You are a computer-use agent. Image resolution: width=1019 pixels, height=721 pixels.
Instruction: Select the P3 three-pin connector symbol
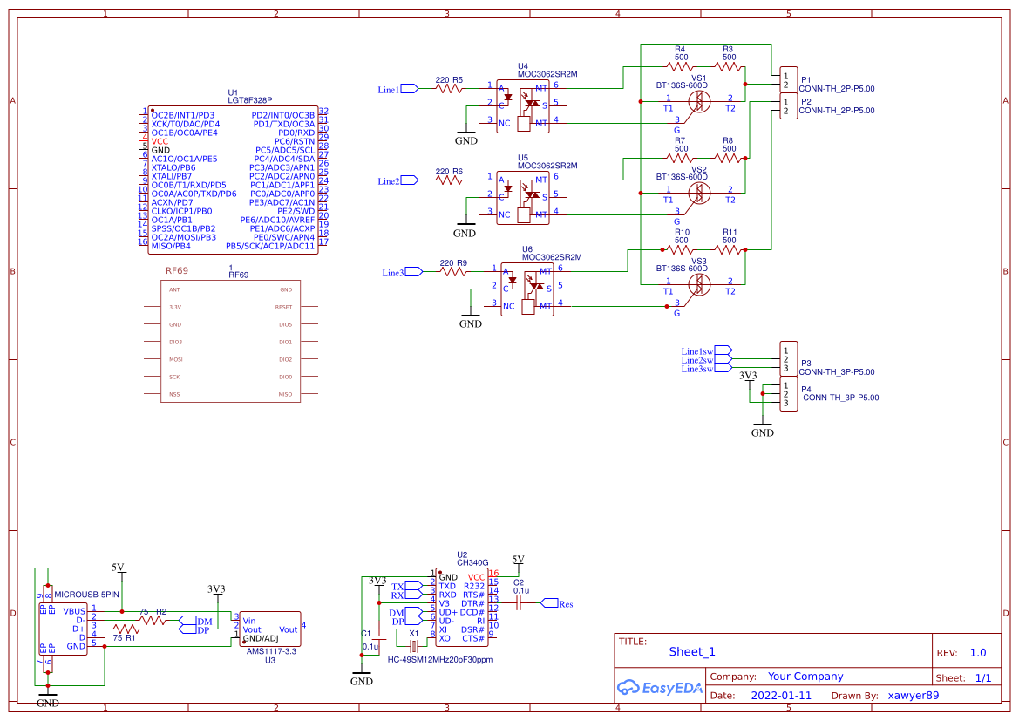pos(788,359)
